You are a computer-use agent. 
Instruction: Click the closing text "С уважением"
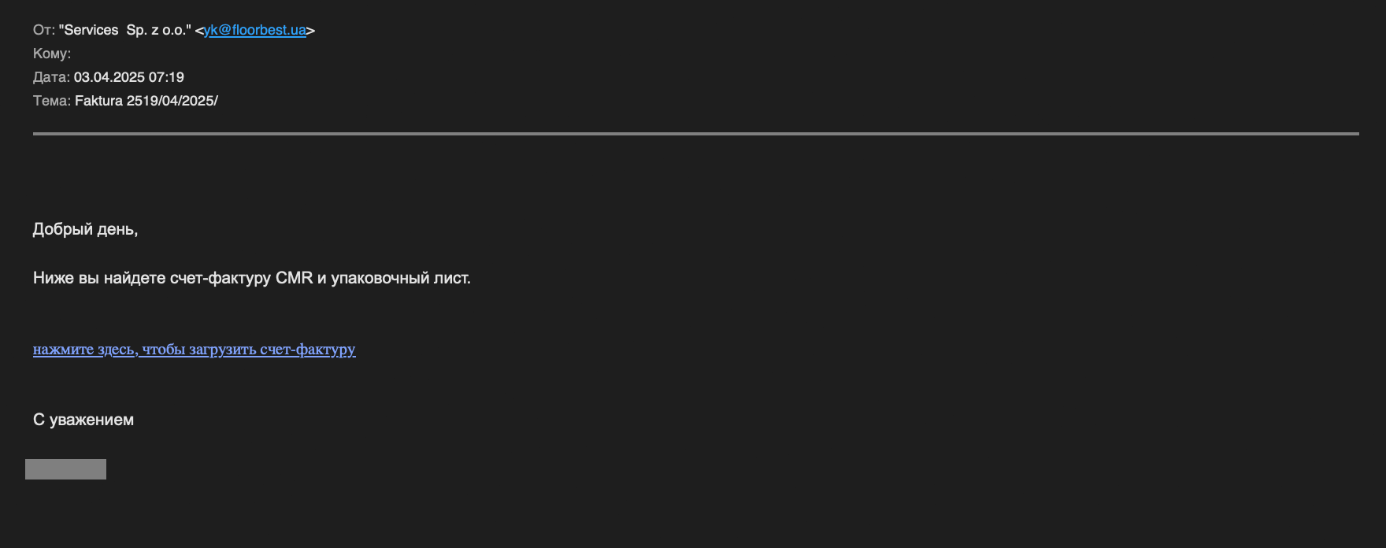coord(83,420)
